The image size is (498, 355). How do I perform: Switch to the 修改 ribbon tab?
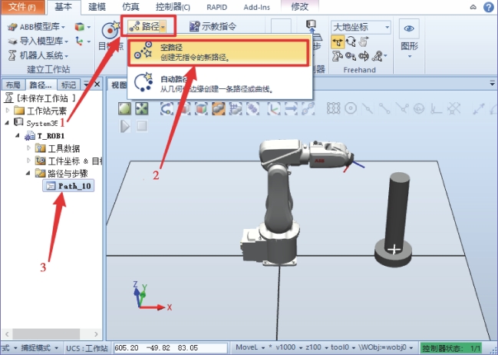(299, 7)
